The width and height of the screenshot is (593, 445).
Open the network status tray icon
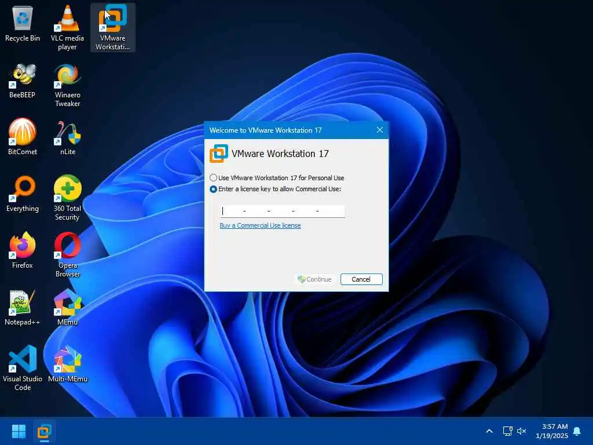[507, 431]
